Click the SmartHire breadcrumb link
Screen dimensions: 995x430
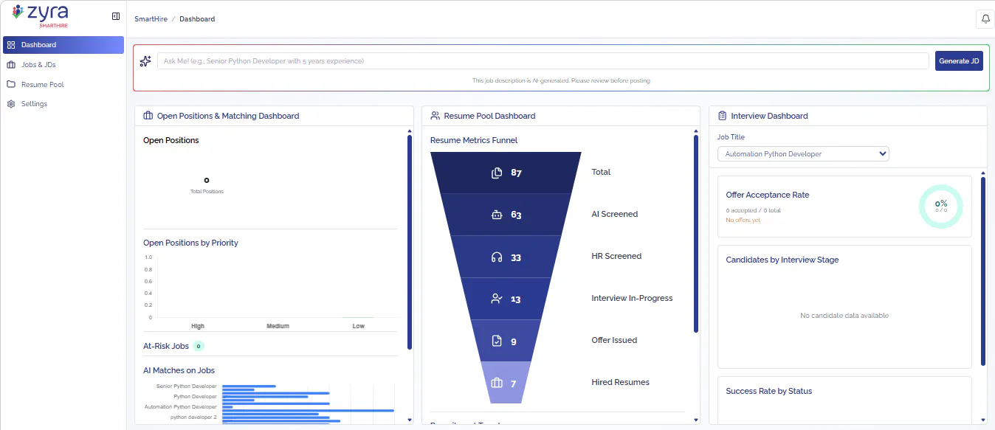click(151, 19)
